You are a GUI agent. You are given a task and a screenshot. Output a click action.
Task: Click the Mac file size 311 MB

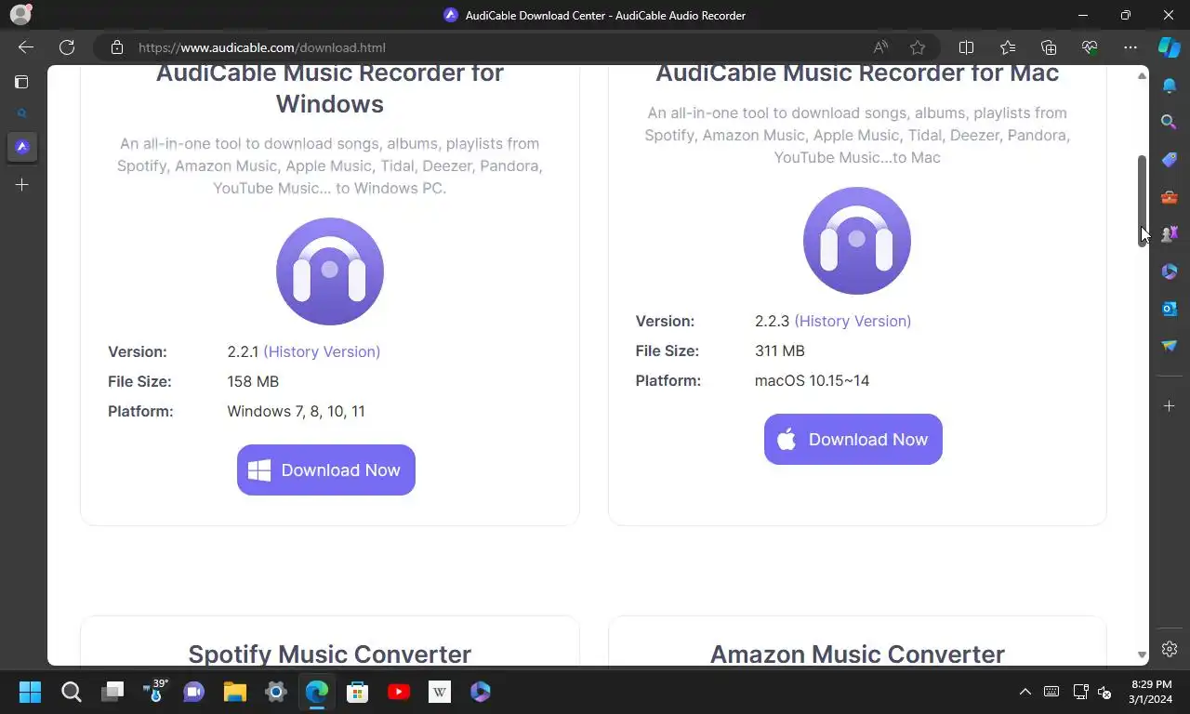click(780, 350)
